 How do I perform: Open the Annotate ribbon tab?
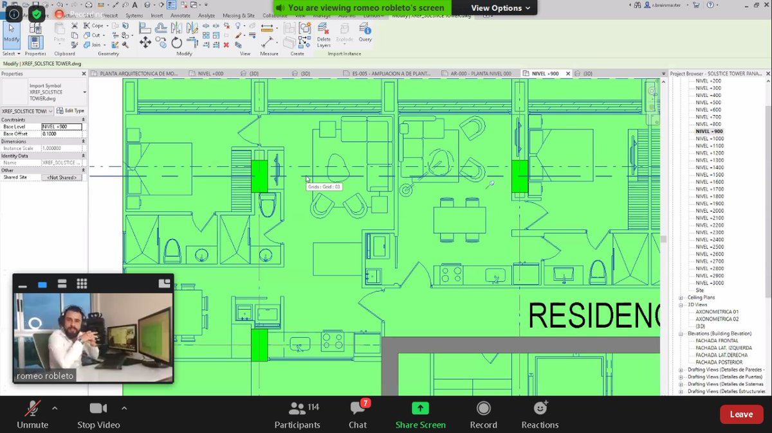pos(181,15)
